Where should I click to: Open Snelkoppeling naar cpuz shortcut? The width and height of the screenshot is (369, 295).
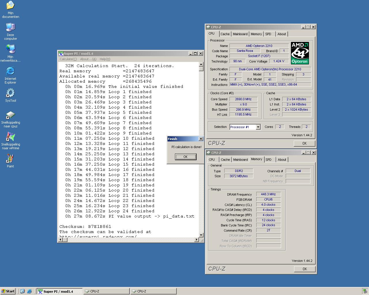pyautogui.click(x=10, y=119)
